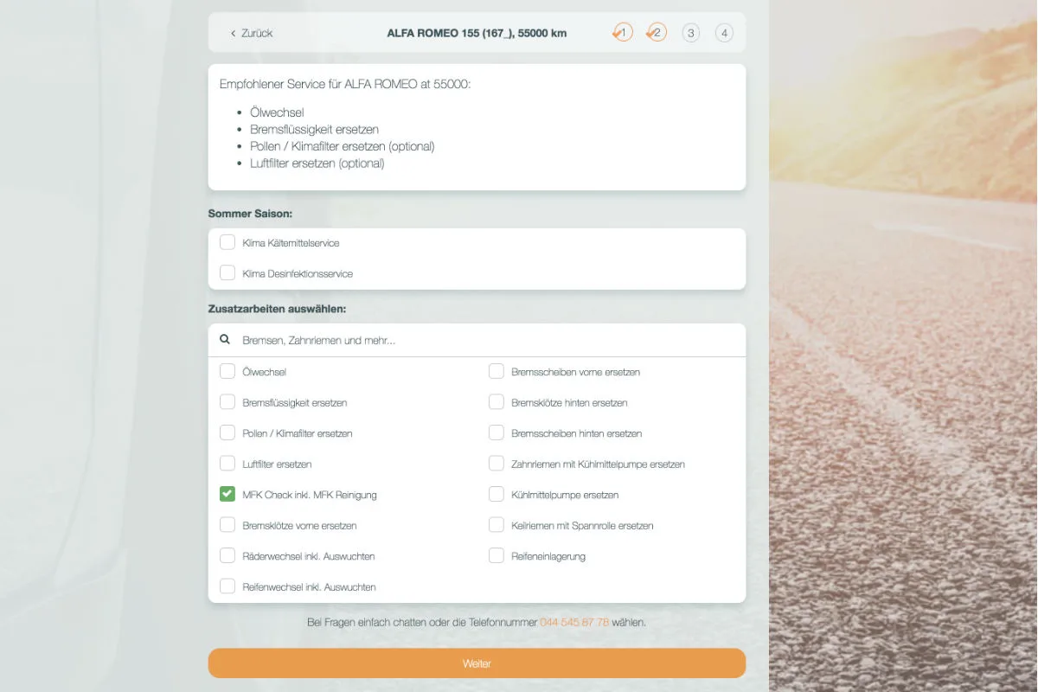This screenshot has height=692, width=1038.
Task: Tick Luftfilter ersetzen checkbox
Action: (227, 463)
